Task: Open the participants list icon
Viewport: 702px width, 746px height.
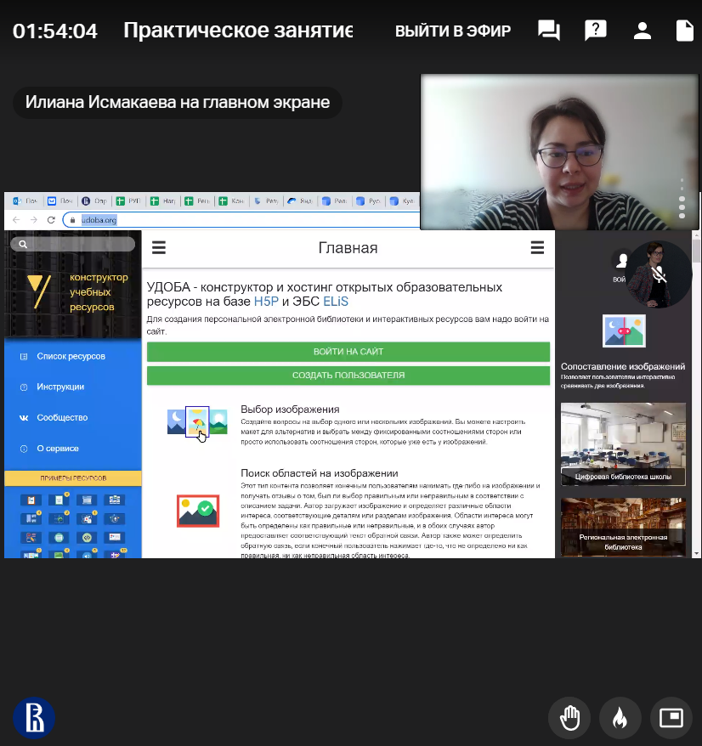Action: [x=641, y=31]
